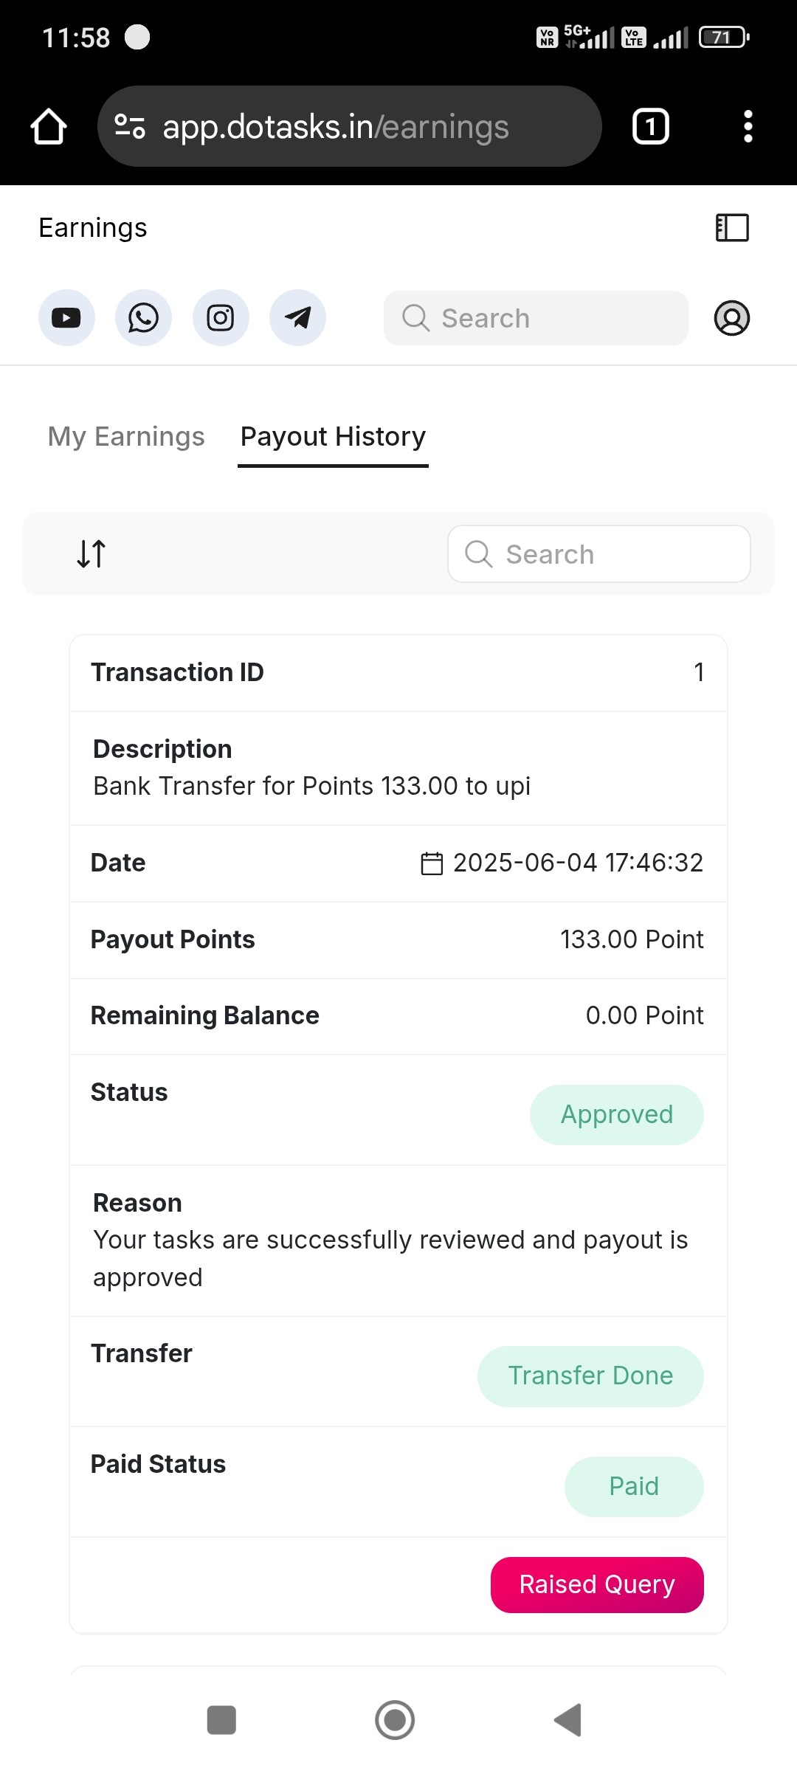Viewport: 797px width, 1771px height.
Task: Tap the app.dotasks.in address bar
Action: tap(350, 126)
